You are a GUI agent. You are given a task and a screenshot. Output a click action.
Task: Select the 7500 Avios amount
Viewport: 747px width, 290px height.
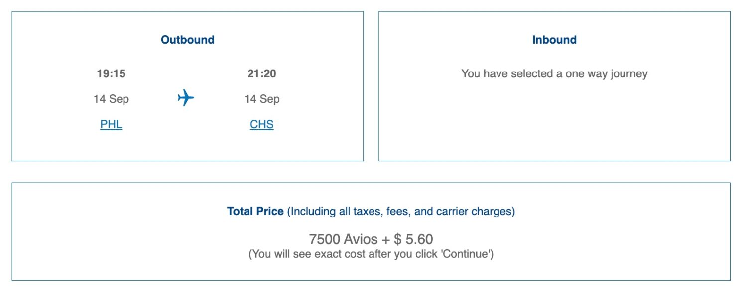tap(344, 239)
